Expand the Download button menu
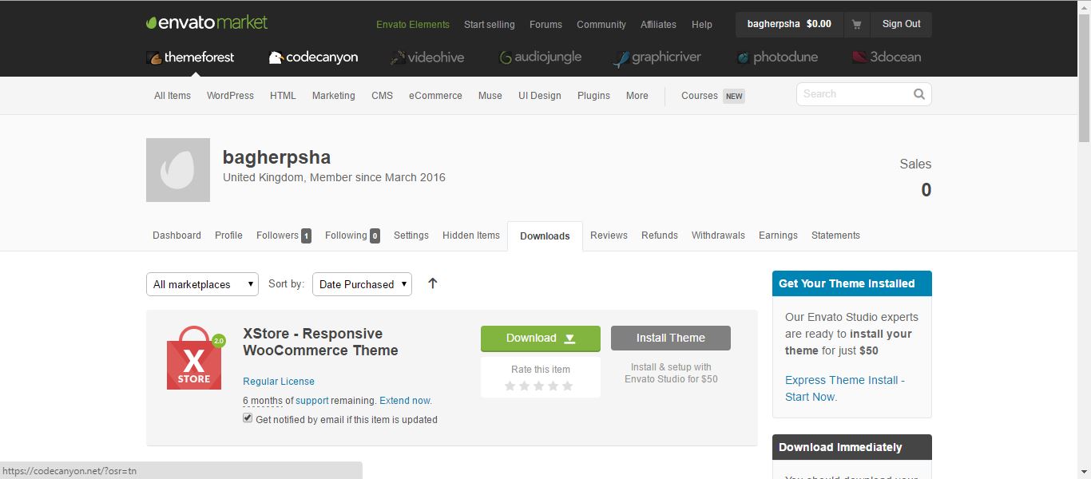The width and height of the screenshot is (1091, 479). pyautogui.click(x=570, y=338)
